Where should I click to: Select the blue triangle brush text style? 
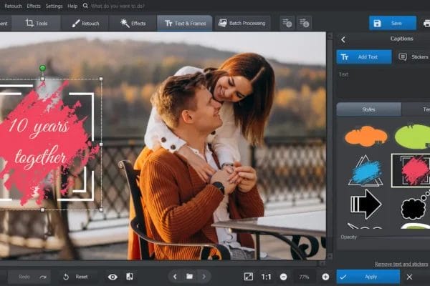365,172
